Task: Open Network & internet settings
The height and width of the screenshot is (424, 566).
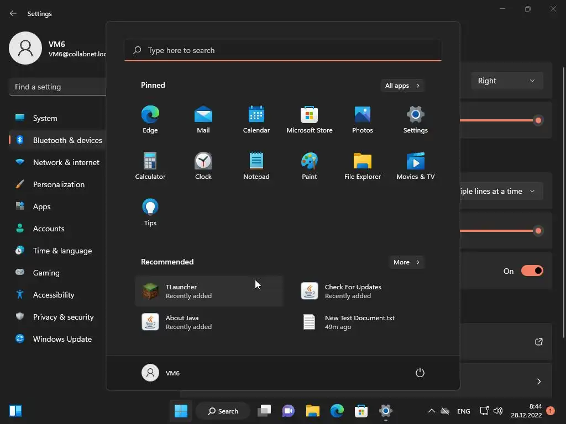Action: pyautogui.click(x=57, y=162)
